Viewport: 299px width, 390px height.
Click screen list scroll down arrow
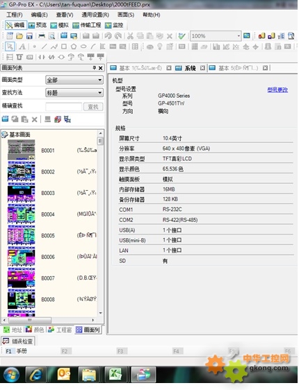(100, 313)
